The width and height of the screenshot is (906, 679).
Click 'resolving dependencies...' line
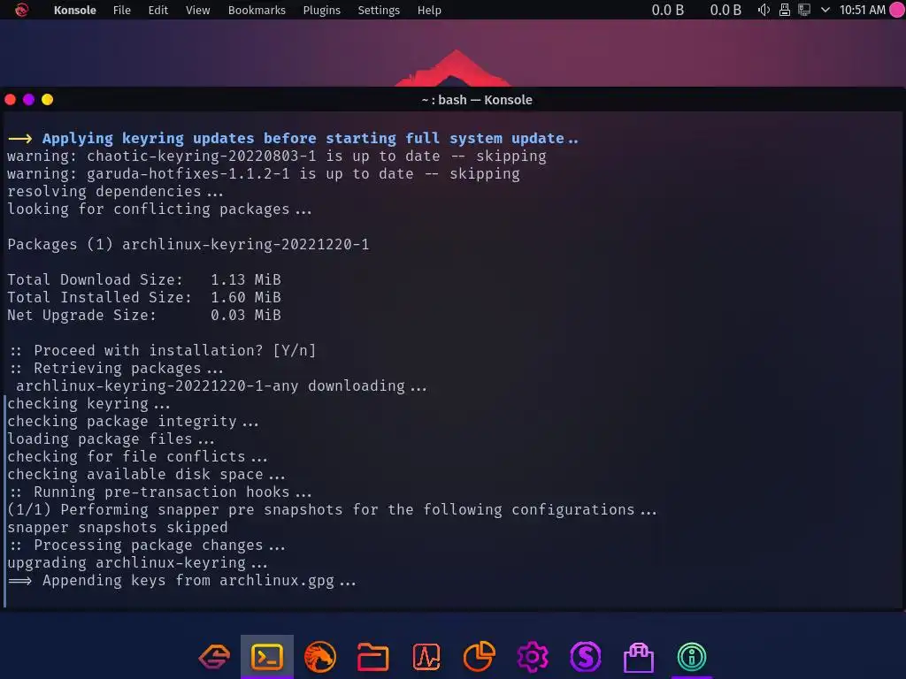pos(115,192)
